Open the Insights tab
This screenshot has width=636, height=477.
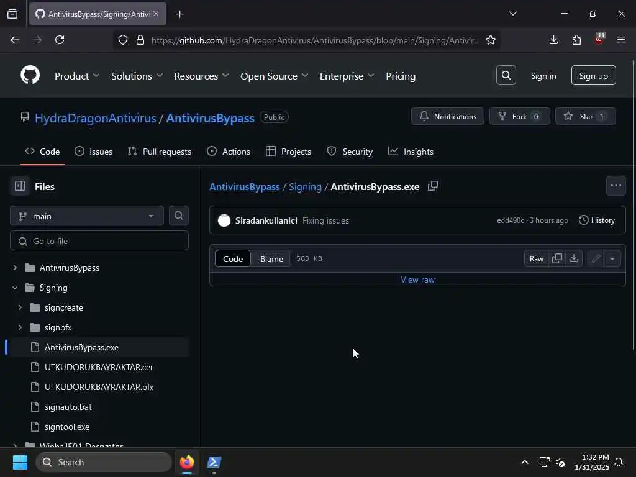(411, 152)
